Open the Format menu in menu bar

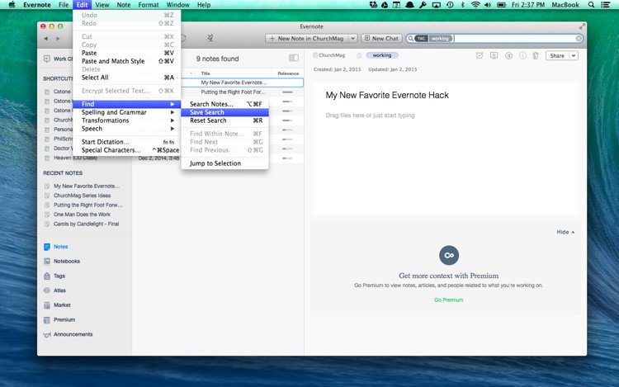click(149, 5)
